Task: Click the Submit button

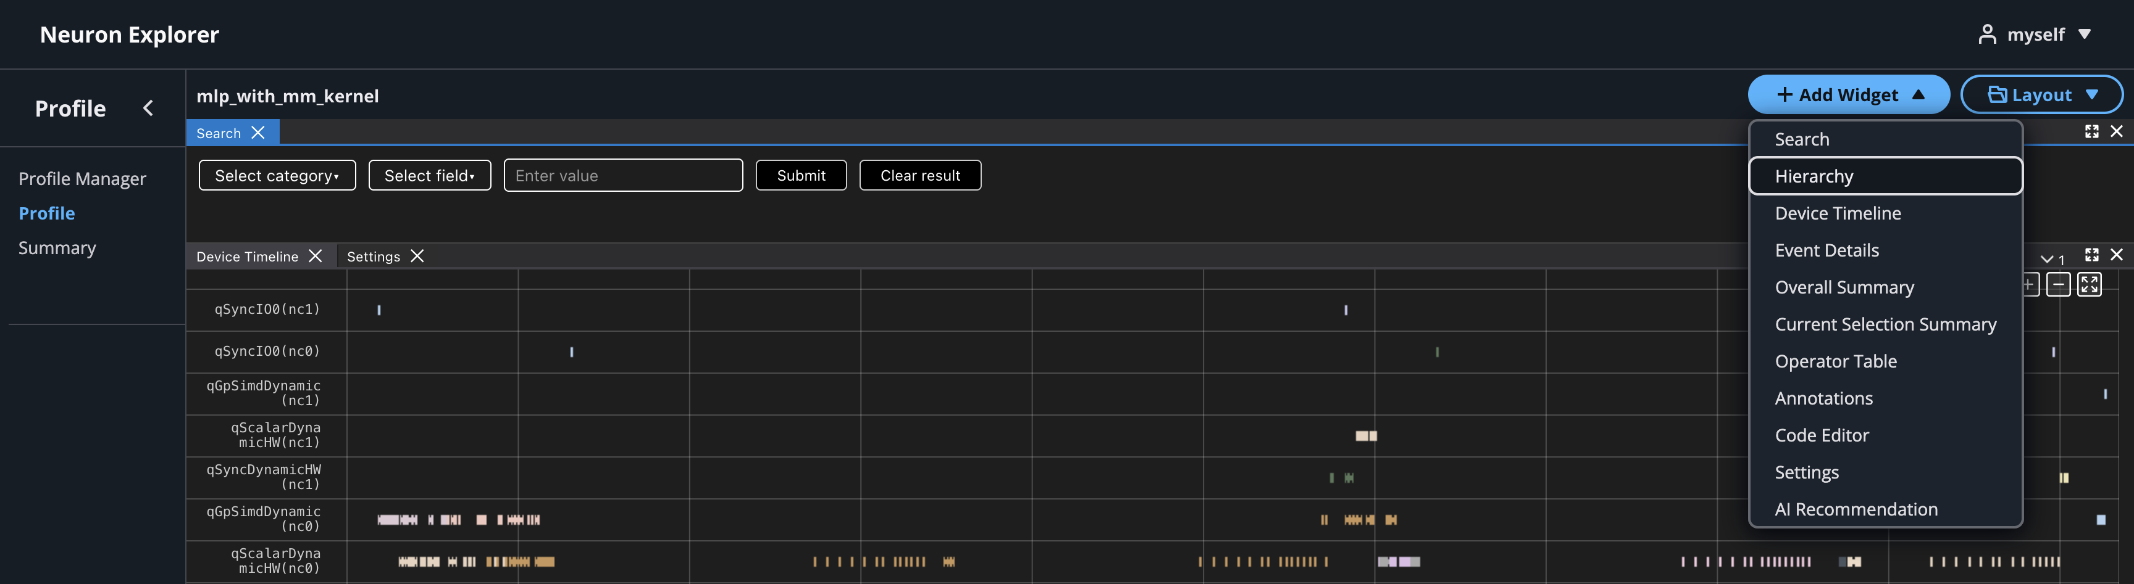Action: [800, 175]
